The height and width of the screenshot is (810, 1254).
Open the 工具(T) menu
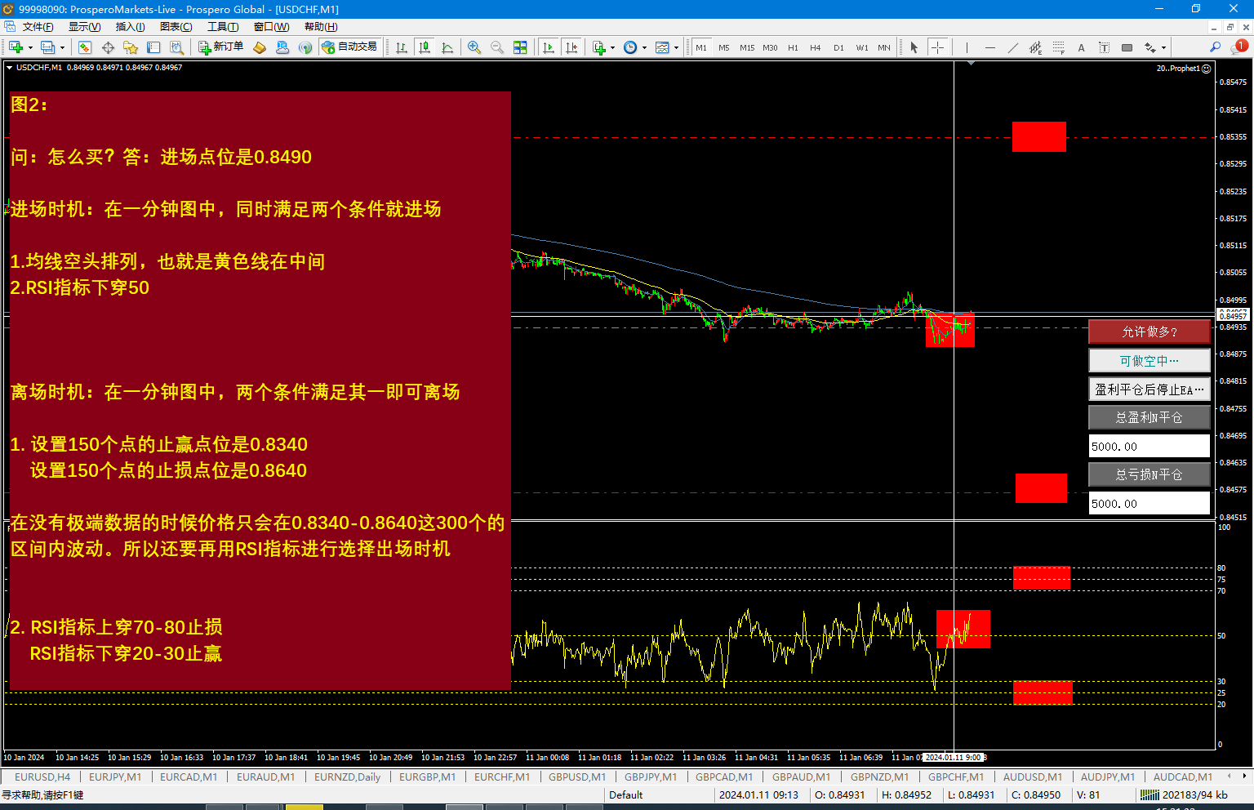(x=223, y=27)
